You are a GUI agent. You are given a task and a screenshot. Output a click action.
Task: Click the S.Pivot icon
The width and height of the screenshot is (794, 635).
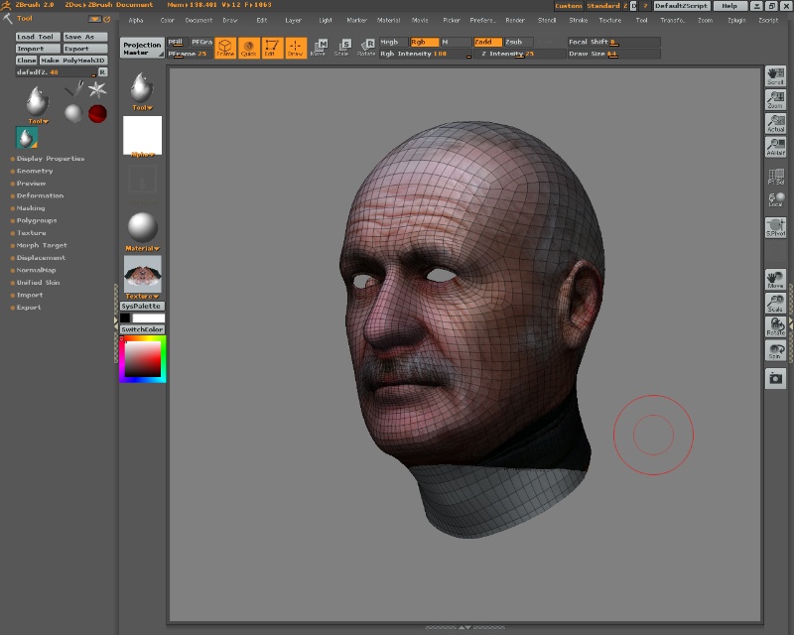pos(775,227)
